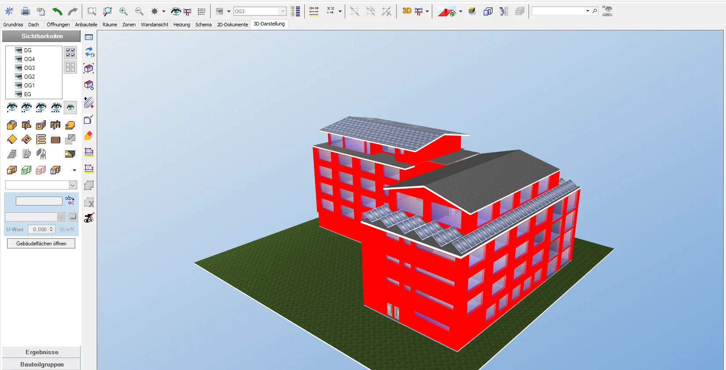Expand the empty dropdown below component icons

point(73,185)
